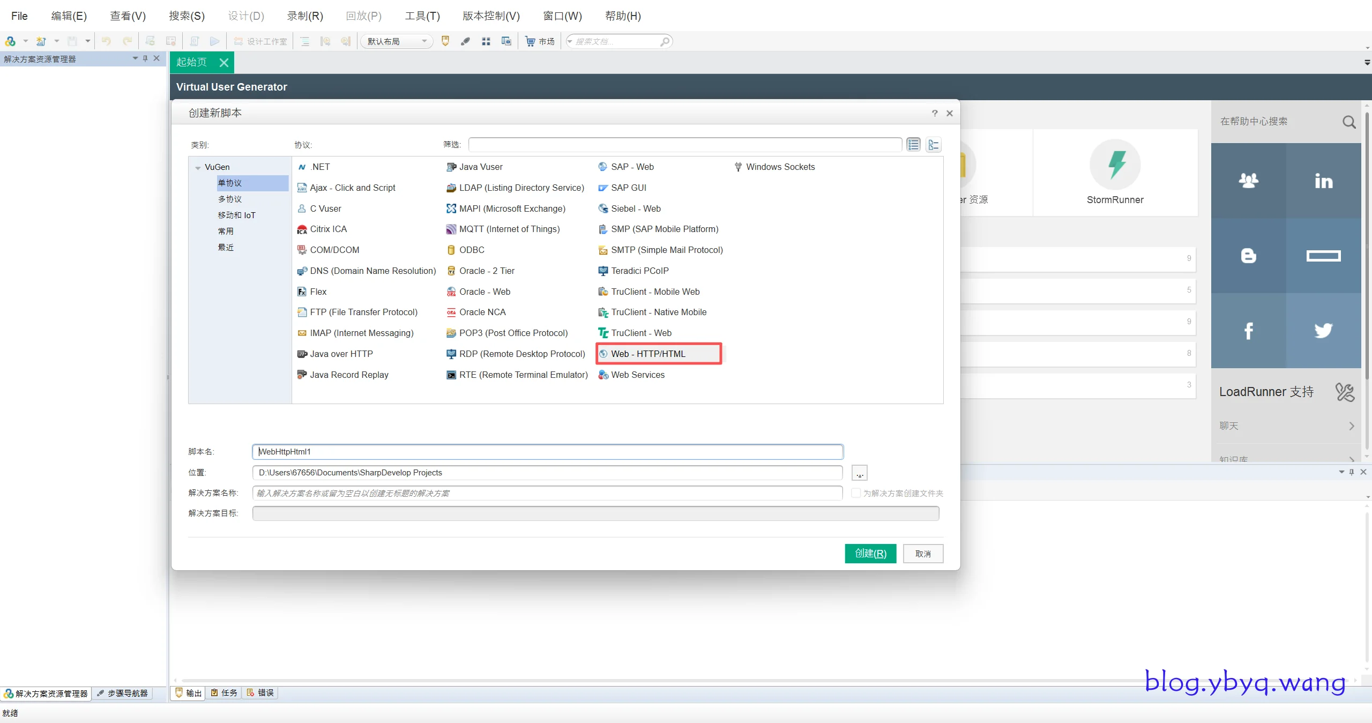Viewport: 1372px width, 723px height.
Task: Select the 多协议 category
Action: pos(230,199)
